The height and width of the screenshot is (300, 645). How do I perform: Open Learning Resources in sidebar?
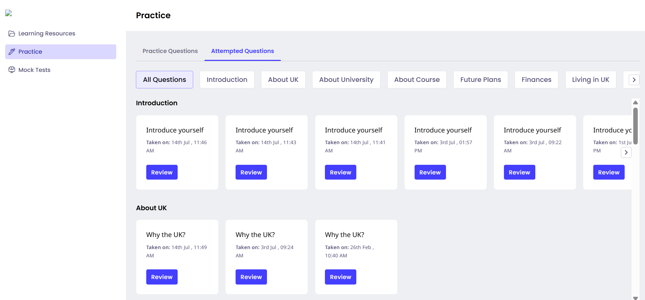tap(61, 33)
